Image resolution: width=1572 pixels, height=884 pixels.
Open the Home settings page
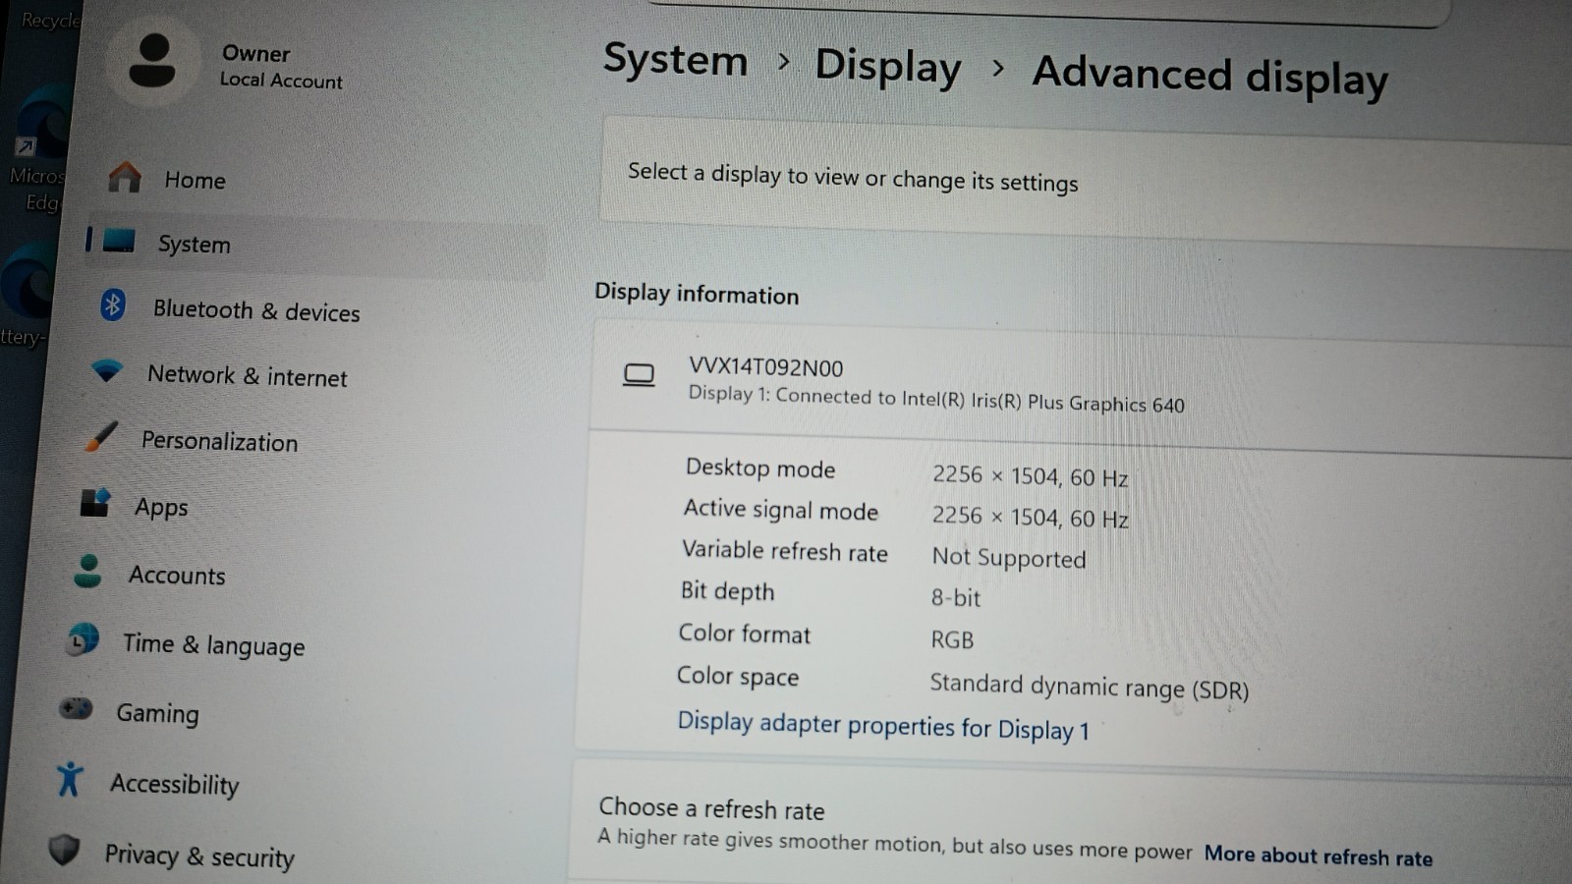click(x=195, y=180)
